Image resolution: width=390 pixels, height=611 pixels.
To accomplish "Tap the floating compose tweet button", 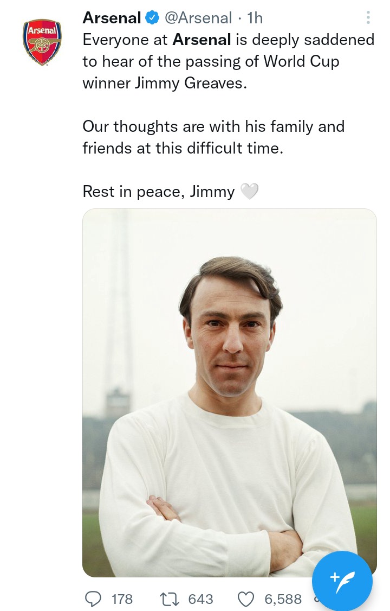I will tap(342, 581).
